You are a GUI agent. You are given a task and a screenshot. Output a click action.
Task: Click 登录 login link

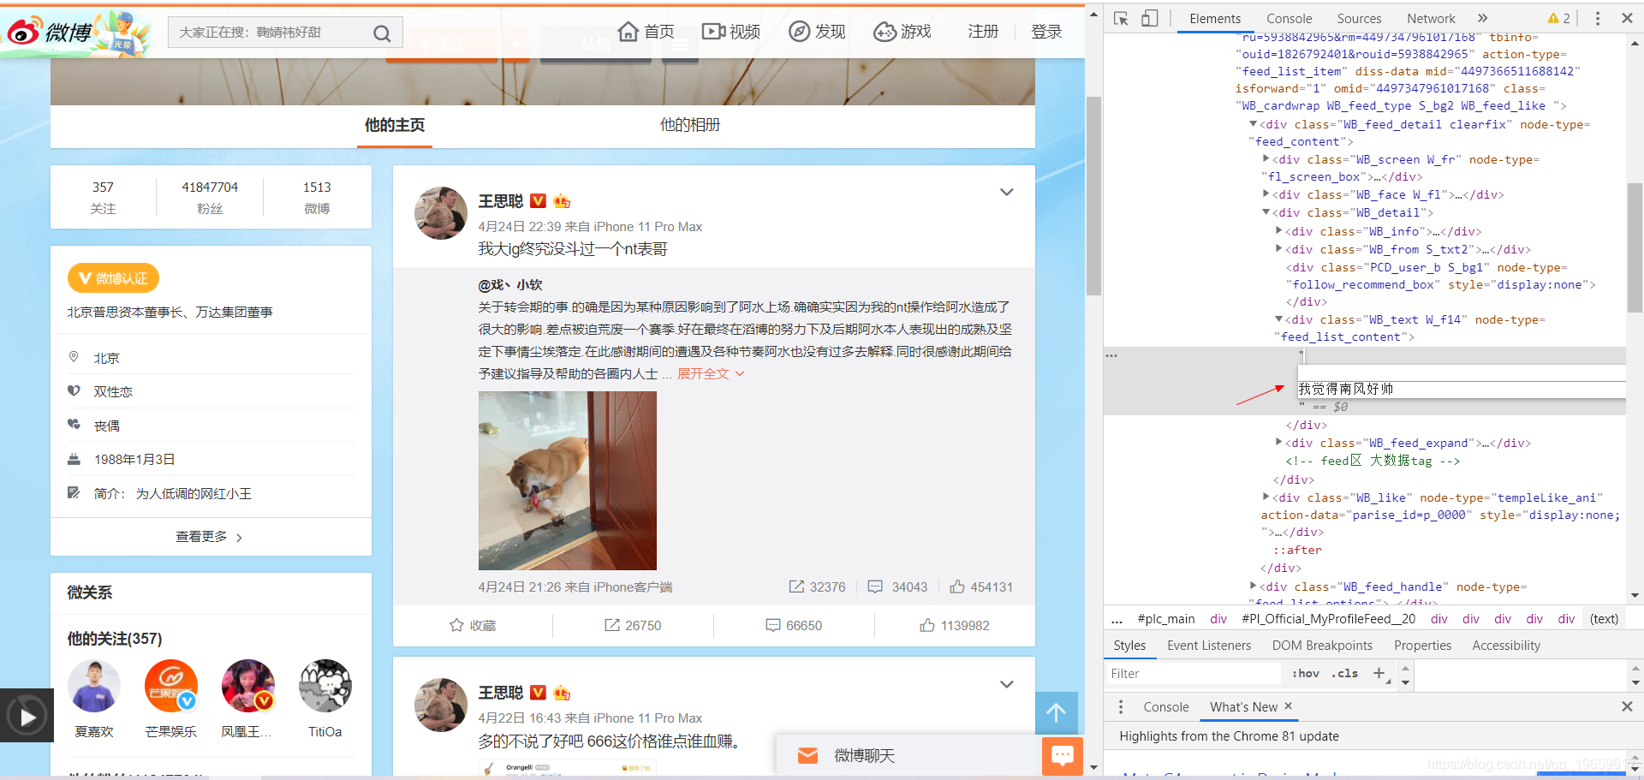pos(1046,32)
